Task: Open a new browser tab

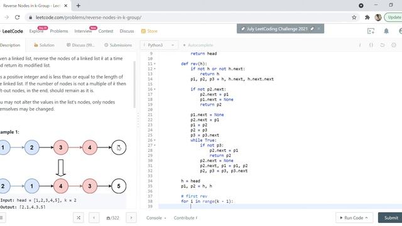Action: coord(78,6)
